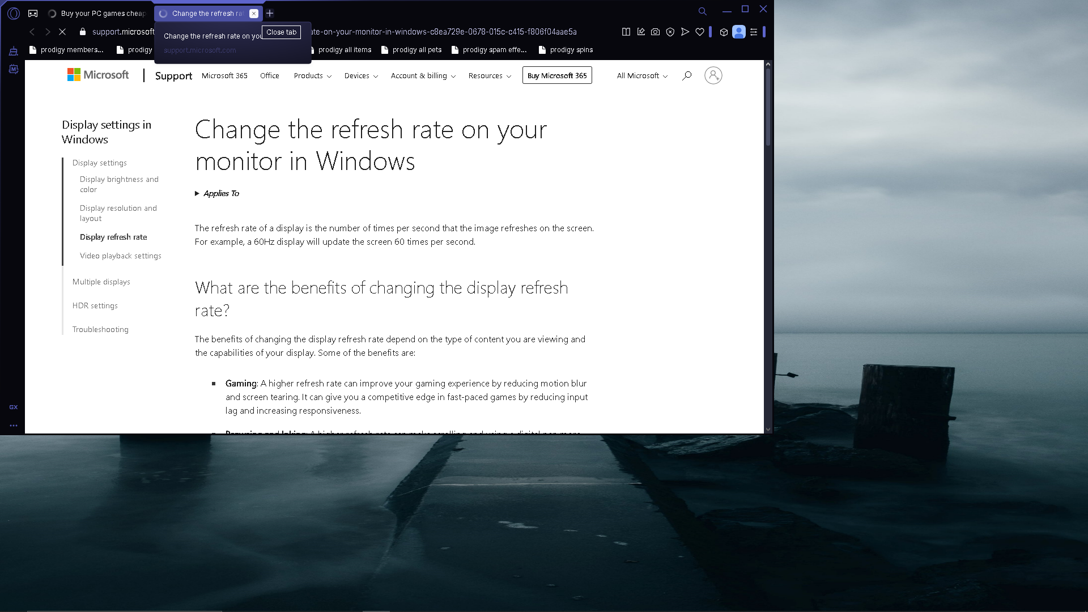Open Microsoft 365 nav item
Viewport: 1088px width, 612px height.
click(x=224, y=75)
